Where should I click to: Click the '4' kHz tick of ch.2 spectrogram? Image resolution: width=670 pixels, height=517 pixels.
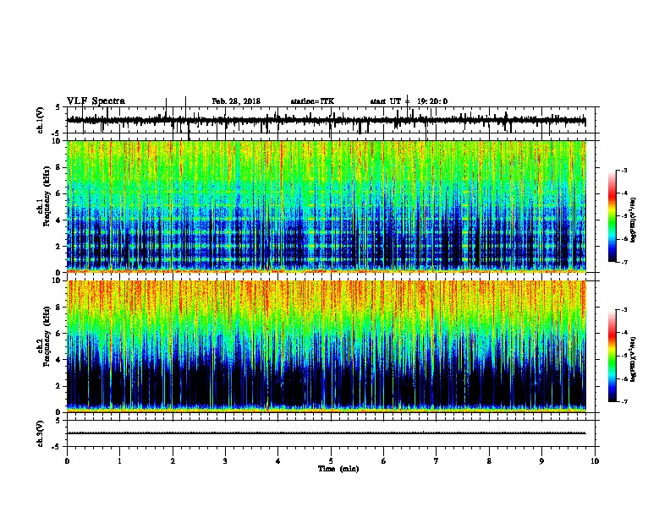58,360
